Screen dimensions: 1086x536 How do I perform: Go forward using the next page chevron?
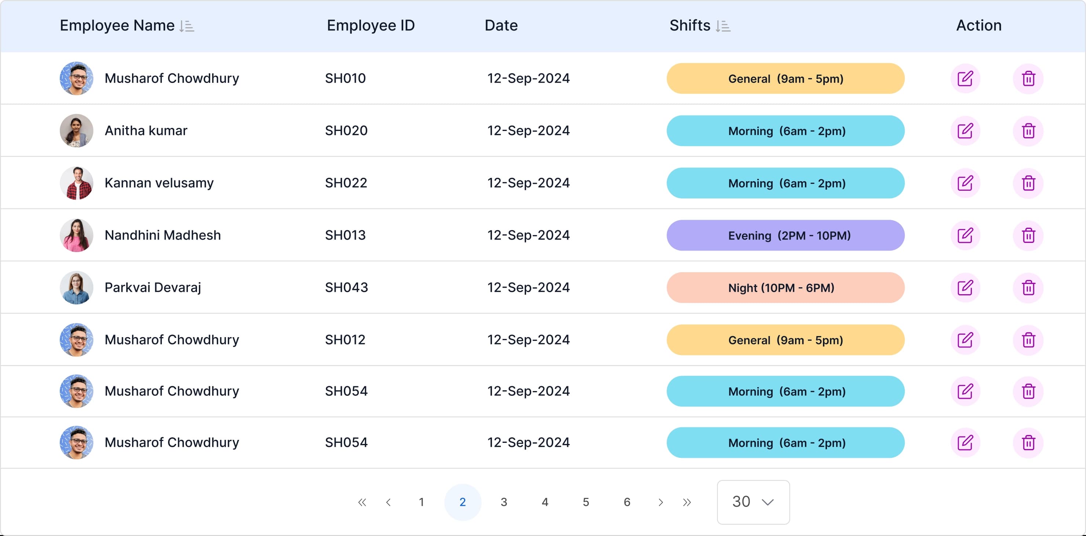click(x=660, y=502)
